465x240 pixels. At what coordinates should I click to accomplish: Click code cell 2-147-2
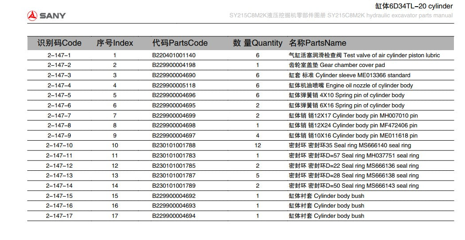59,65
